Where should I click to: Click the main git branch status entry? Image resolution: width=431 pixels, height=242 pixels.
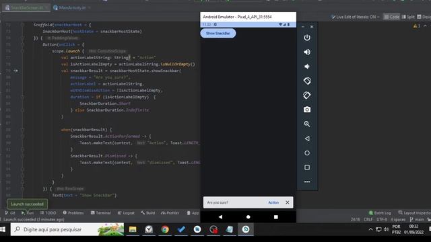(417, 220)
